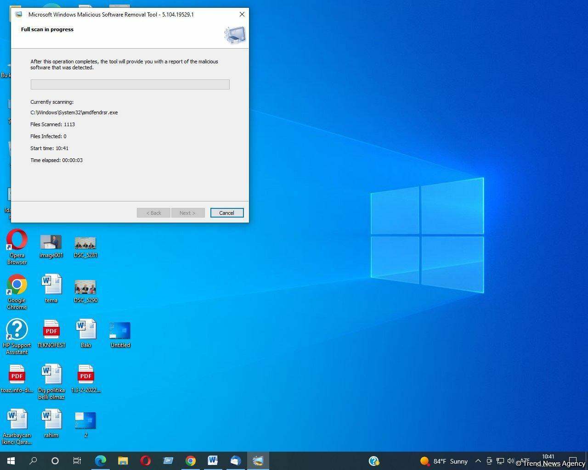Open Cortana from the taskbar

55,461
